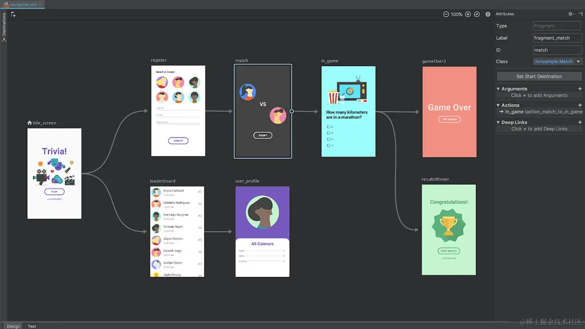Click the 100% zoom level text
This screenshot has height=329, width=585.
(456, 14)
